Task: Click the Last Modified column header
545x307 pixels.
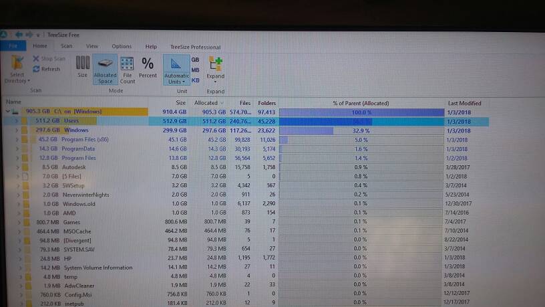Action: 464,103
